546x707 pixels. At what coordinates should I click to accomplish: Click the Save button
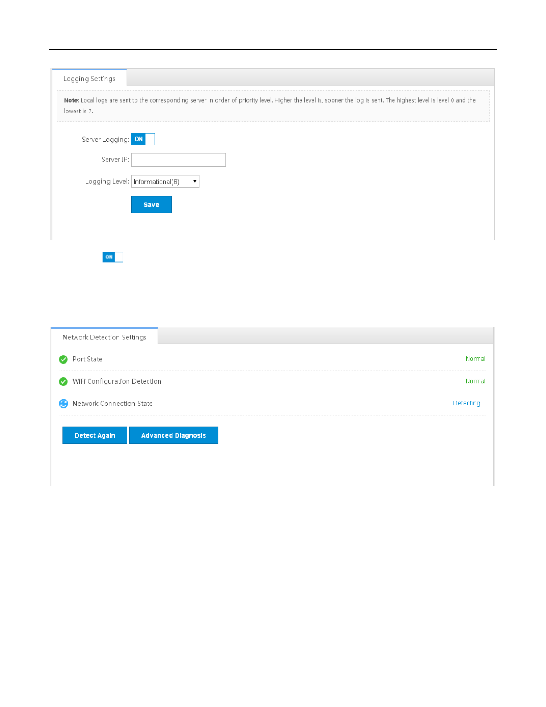pos(152,205)
